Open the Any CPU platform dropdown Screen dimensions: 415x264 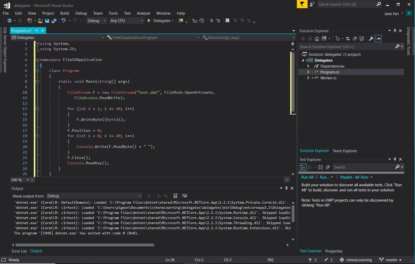(x=127, y=21)
